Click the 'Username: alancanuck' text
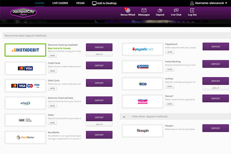This screenshot has height=154, width=231. [209, 3]
